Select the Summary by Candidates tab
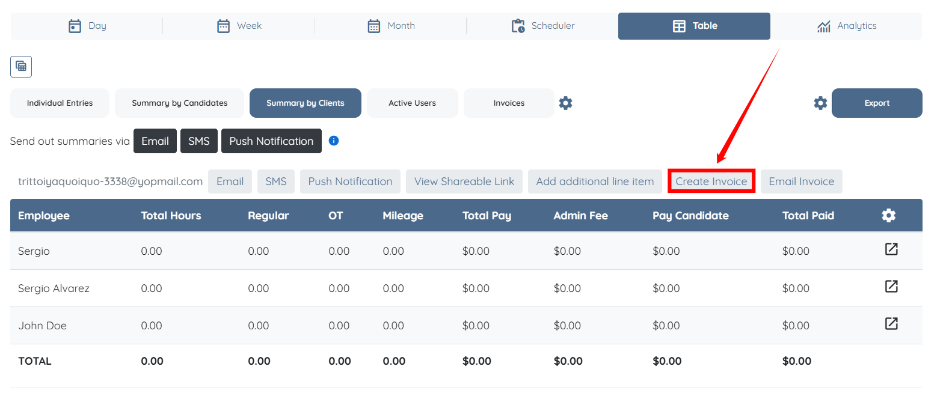The height and width of the screenshot is (393, 949). (x=179, y=103)
